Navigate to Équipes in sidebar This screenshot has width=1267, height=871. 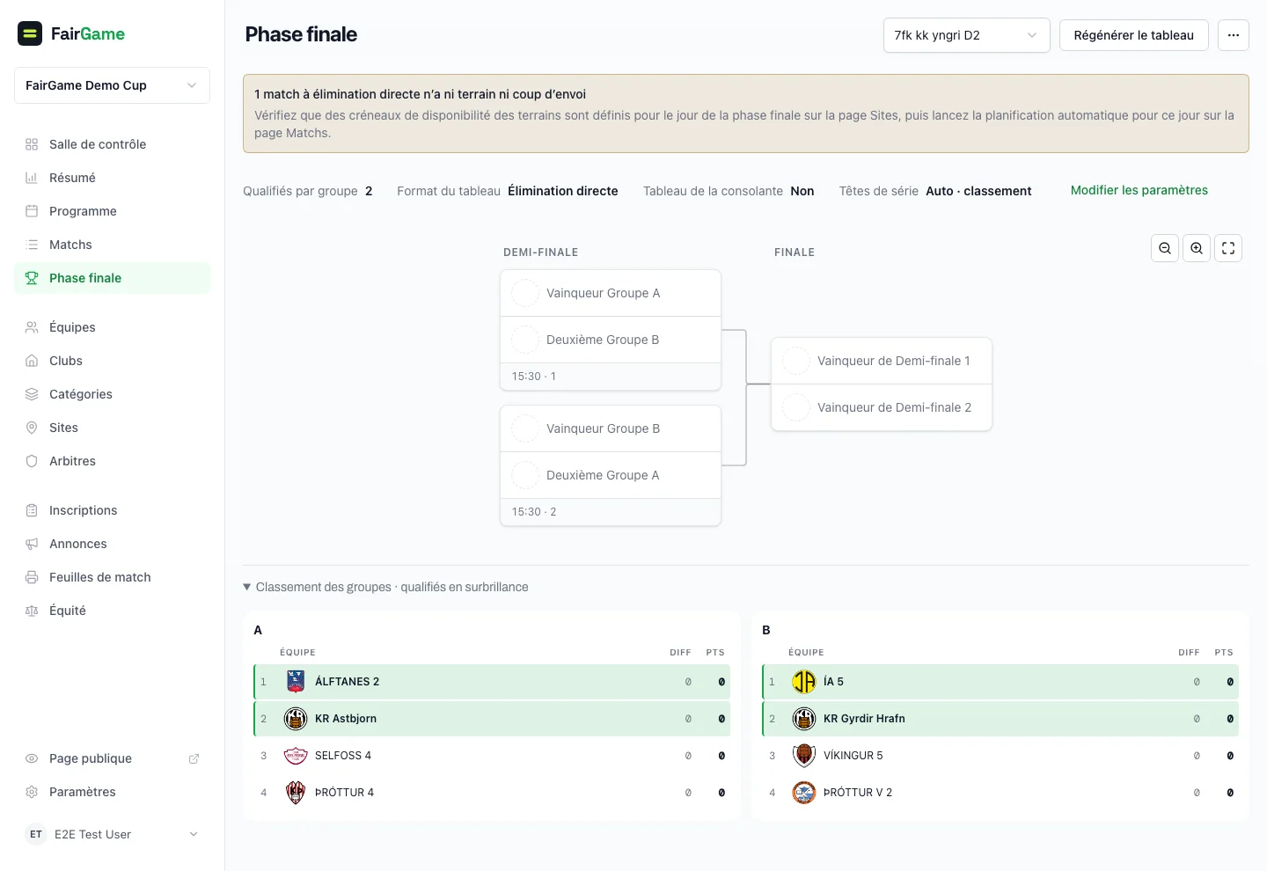112,327
